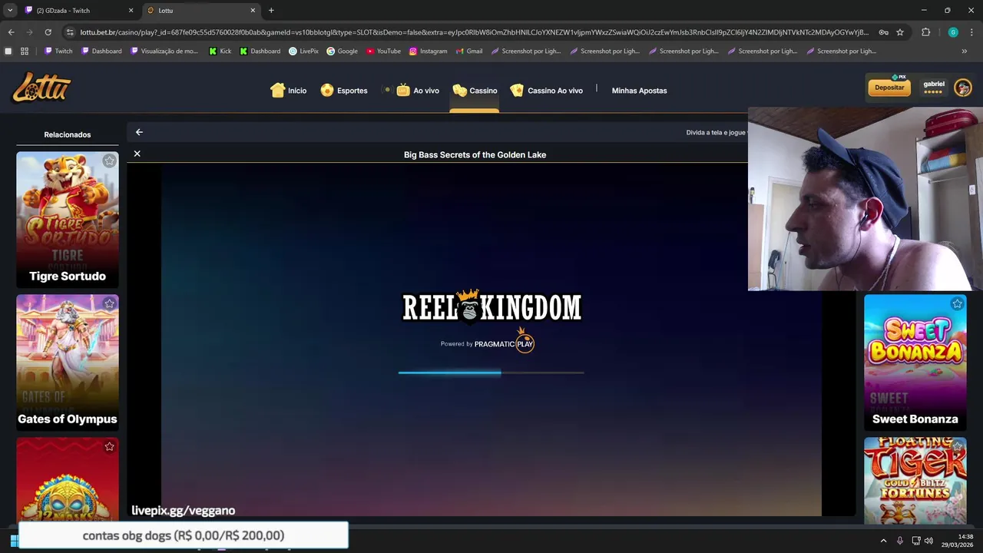983x553 pixels.
Task: Go back with the browser back arrow
Action: click(11, 32)
